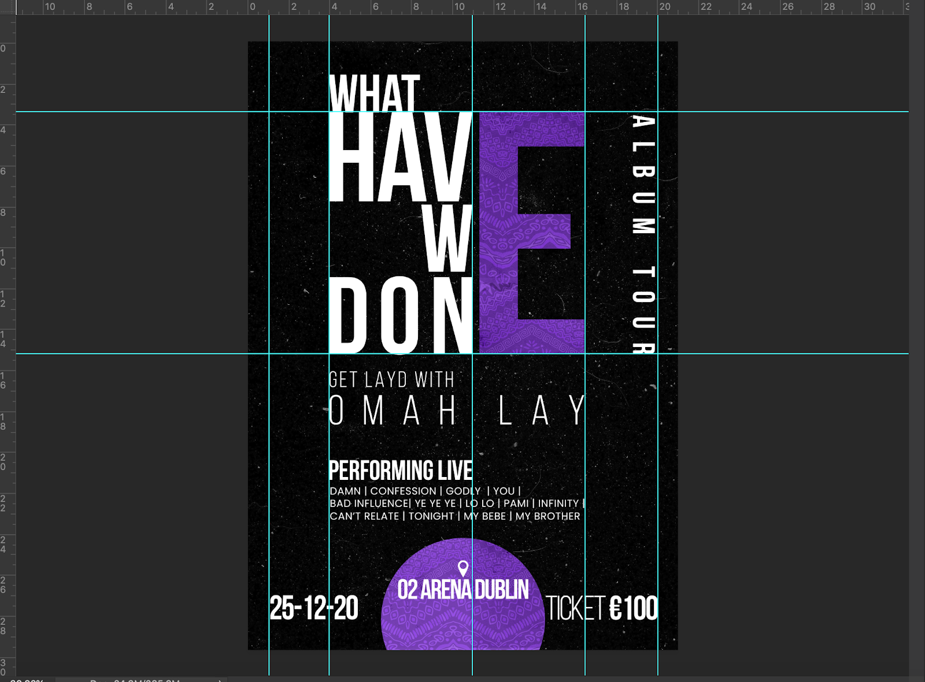Viewport: 925px width, 682px height.
Task: Click the song title "PAMI"
Action: pos(516,504)
